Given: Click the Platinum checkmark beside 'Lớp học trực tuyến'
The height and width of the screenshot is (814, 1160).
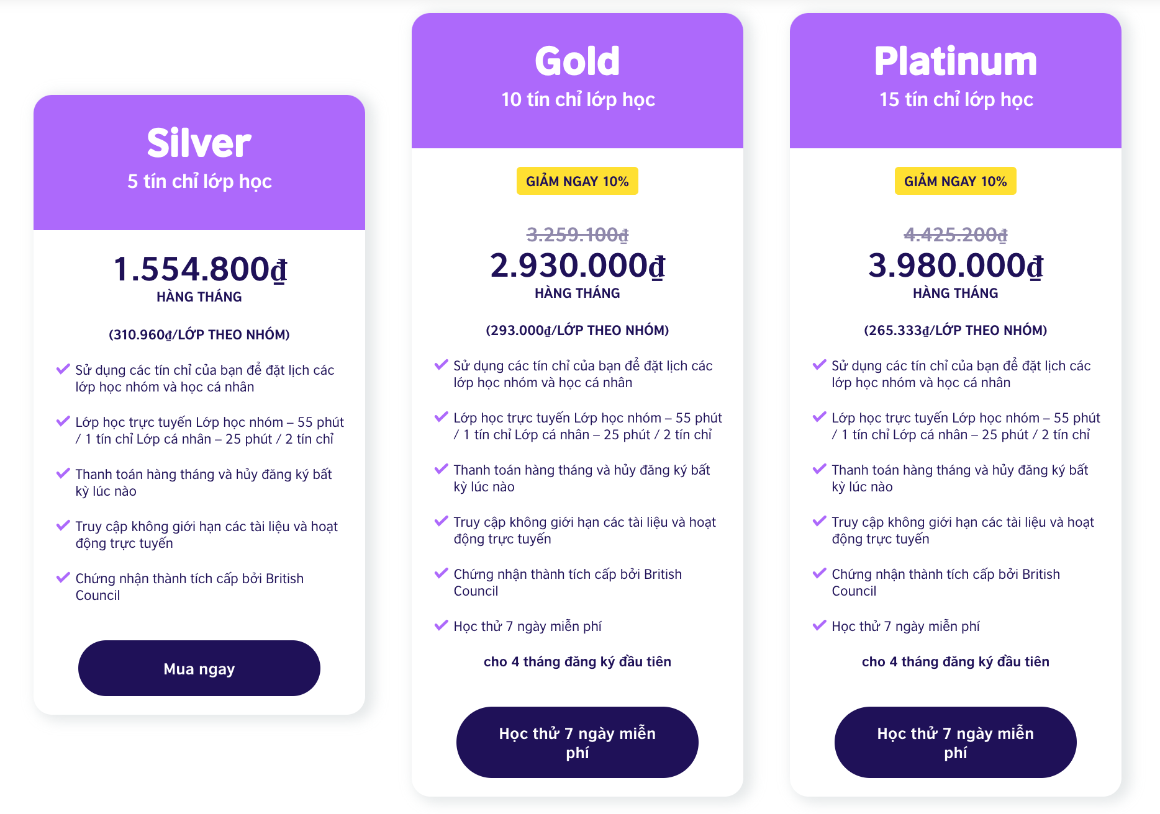Looking at the screenshot, I should coord(819,417).
